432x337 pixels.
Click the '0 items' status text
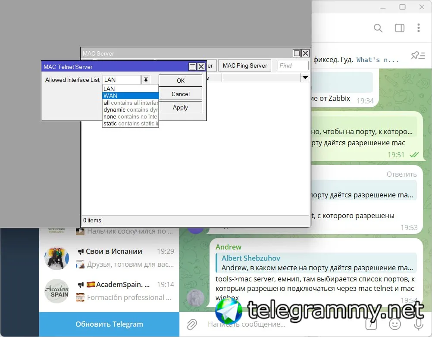click(92, 220)
